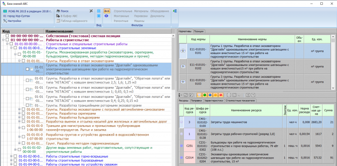Open the Стоимостные показатели tab

coord(240,101)
